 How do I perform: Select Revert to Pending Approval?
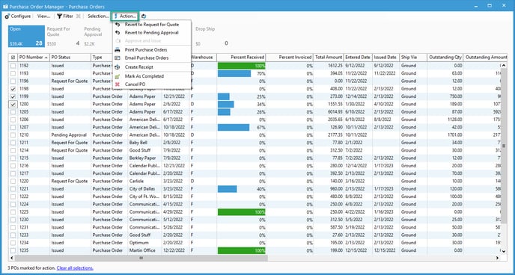click(152, 33)
